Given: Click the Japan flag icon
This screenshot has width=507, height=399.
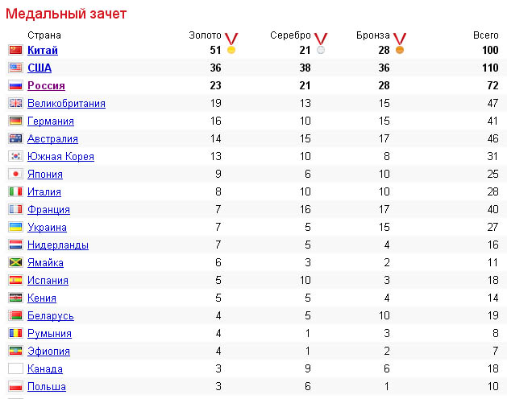Looking at the screenshot, I should 15,174.
